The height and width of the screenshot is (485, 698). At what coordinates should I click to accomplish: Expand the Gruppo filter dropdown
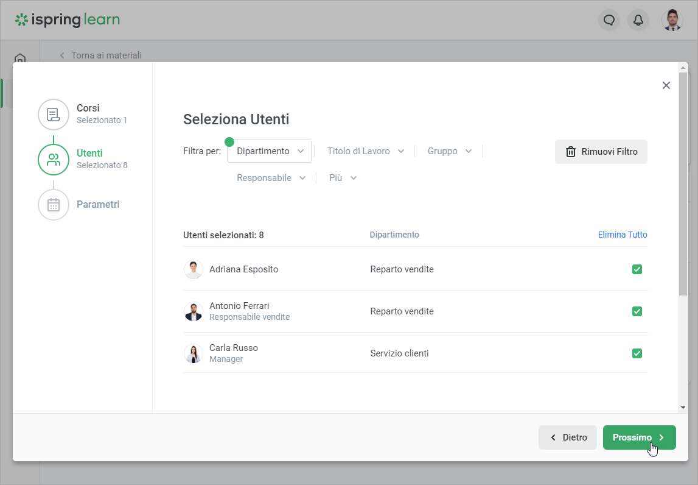(449, 151)
